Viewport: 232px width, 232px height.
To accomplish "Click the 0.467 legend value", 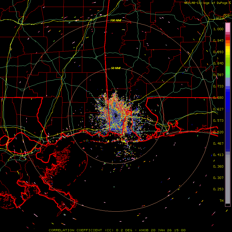I will (218, 143).
